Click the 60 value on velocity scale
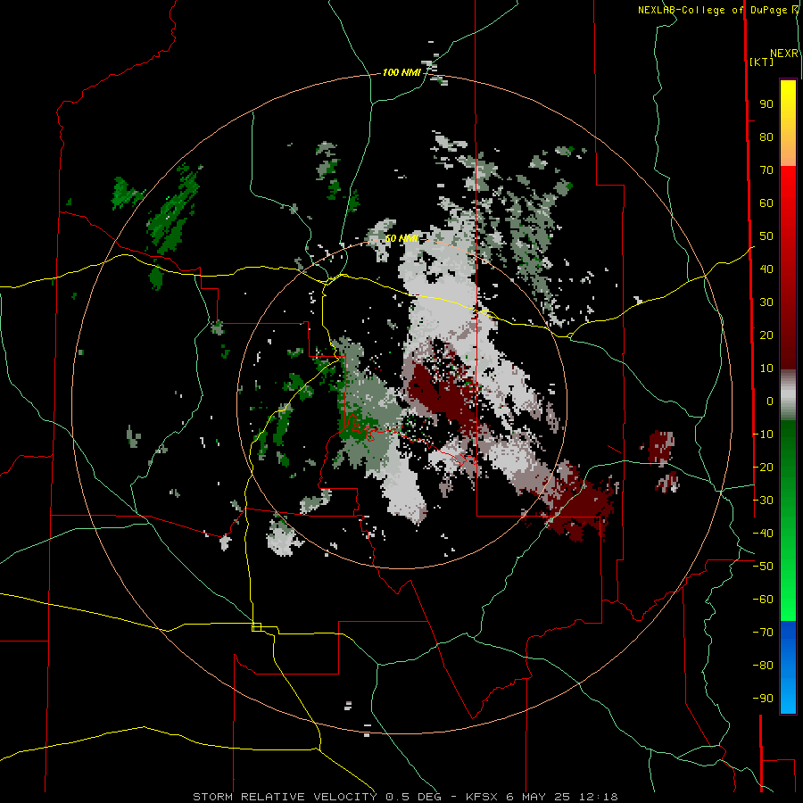The width and height of the screenshot is (803, 803). [x=766, y=203]
